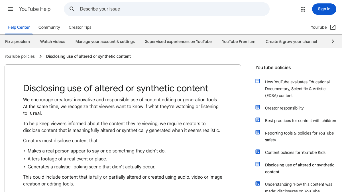The height and width of the screenshot is (192, 342).
Task: Go to YouTube policies breadcrumb
Action: (x=20, y=56)
